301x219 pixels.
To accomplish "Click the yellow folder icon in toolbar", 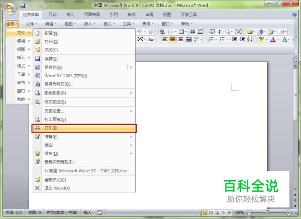I will click(250, 31).
